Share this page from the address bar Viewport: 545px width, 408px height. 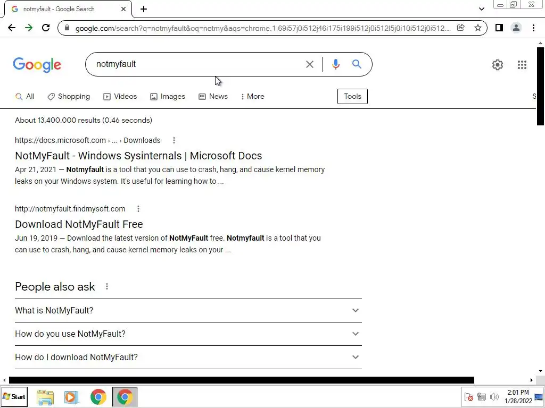[x=461, y=28]
